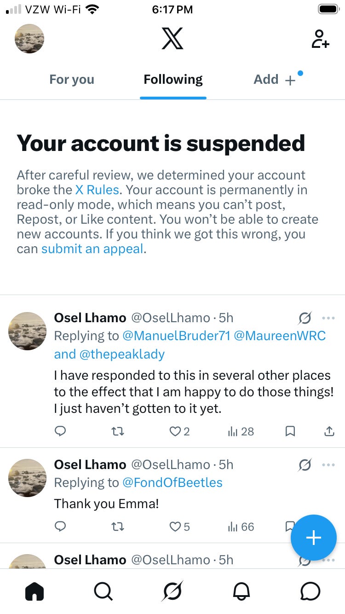
Task: Open Grok from the bottom navigation
Action: 172,591
